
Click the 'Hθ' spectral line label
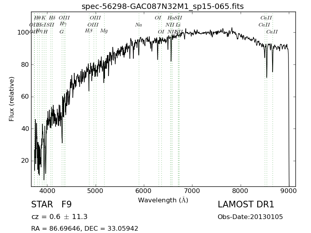[x=37, y=18]
